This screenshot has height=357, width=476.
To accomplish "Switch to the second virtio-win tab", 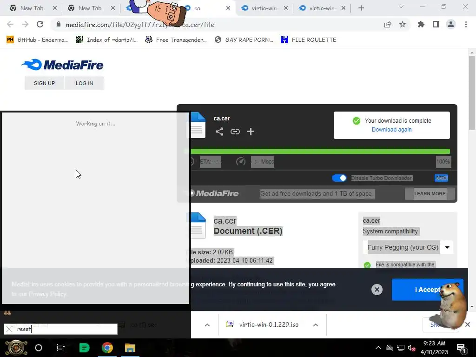I will tap(321, 8).
